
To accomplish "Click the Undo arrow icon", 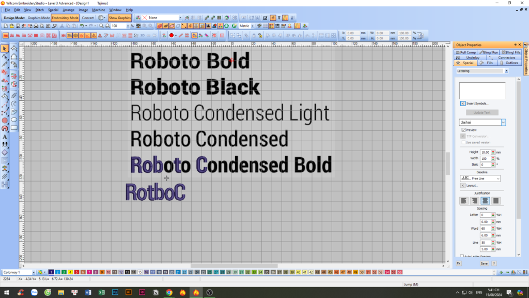I will [x=82, y=26].
